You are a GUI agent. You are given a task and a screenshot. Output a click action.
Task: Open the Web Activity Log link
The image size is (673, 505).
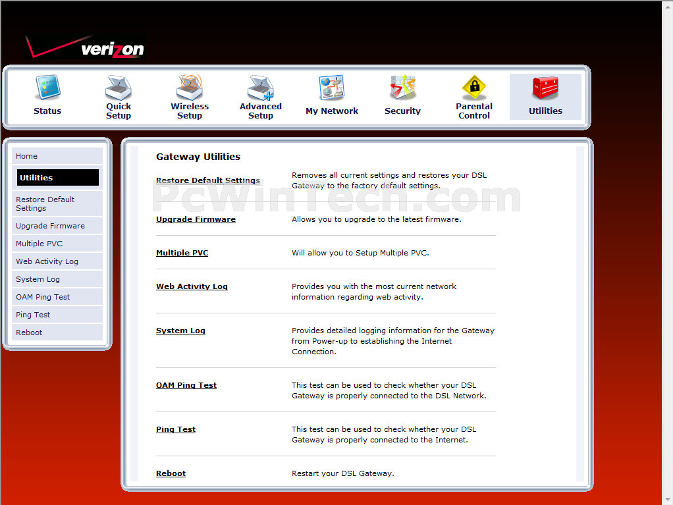point(192,286)
